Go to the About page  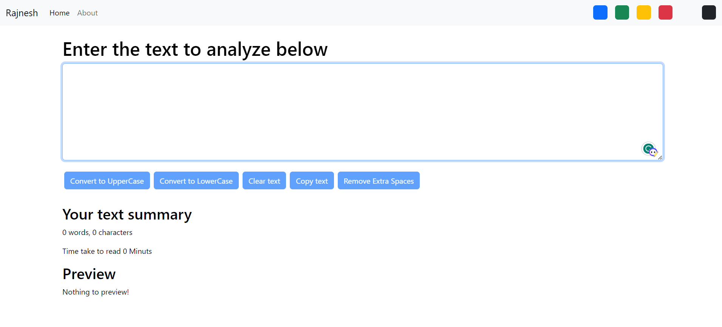87,13
